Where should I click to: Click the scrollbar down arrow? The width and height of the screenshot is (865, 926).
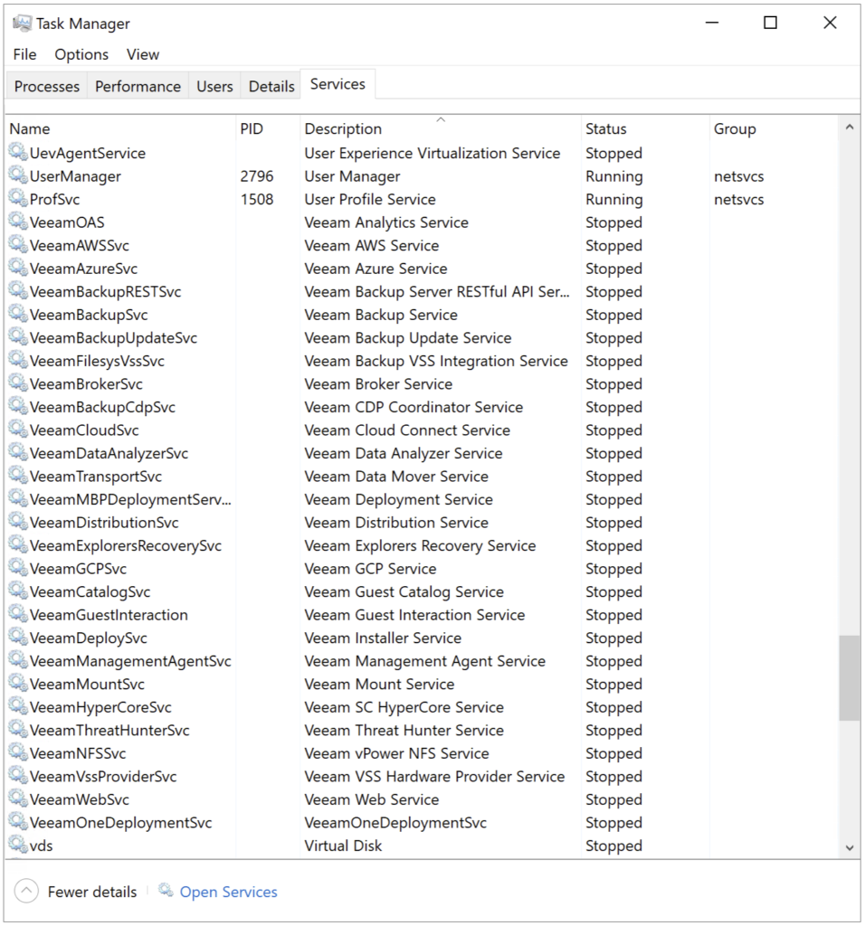850,847
